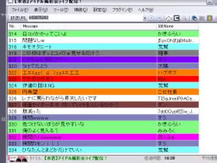
Task: Open the broadcast URL dropdown arrow
Action: point(145,18)
